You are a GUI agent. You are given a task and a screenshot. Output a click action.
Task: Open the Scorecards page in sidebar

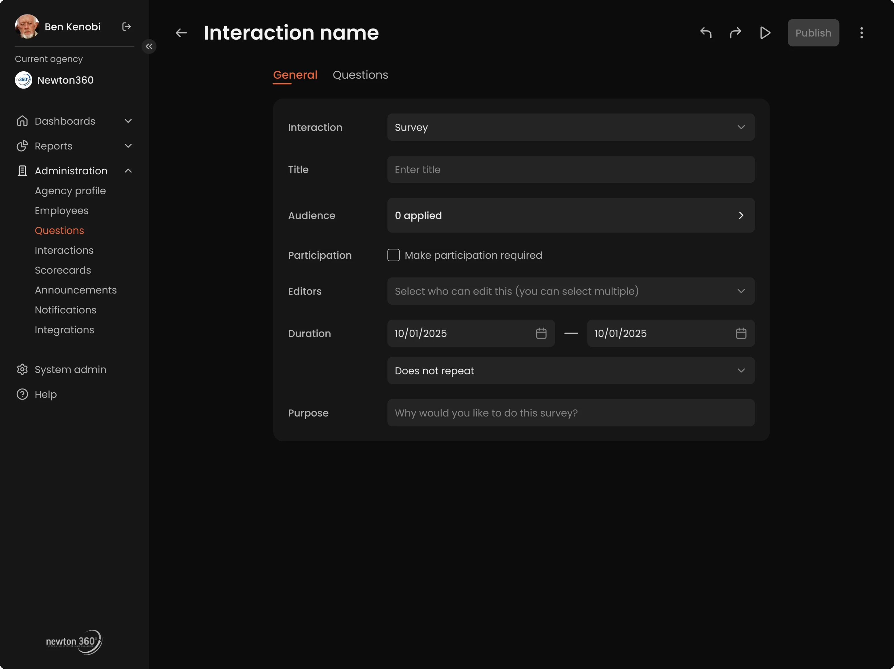point(63,270)
